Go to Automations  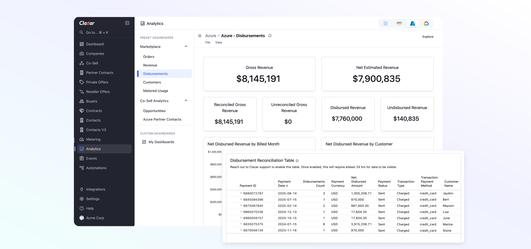point(104,168)
